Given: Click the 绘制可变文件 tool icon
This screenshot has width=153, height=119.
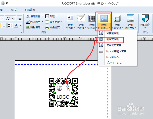Looking at the screenshot, I should (117, 18).
